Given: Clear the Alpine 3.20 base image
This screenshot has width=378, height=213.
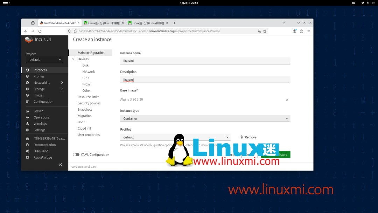Looking at the screenshot, I should point(287,99).
